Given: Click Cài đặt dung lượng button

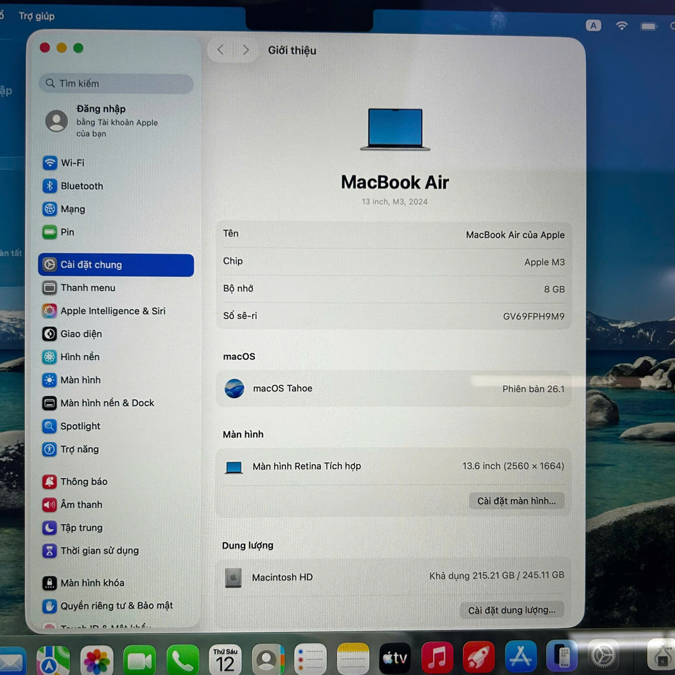Looking at the screenshot, I should pos(512,610).
